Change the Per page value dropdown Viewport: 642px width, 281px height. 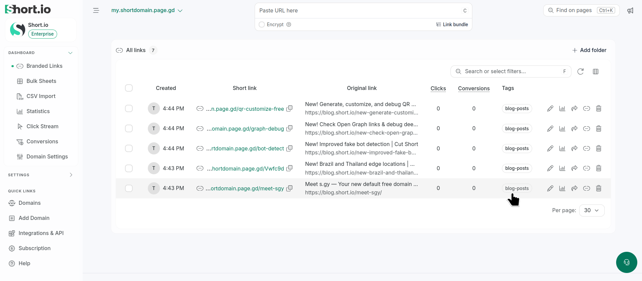click(592, 210)
